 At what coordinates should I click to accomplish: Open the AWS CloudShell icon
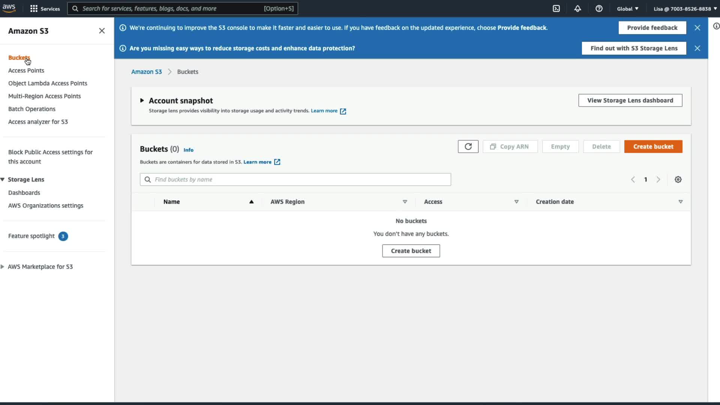click(x=556, y=9)
